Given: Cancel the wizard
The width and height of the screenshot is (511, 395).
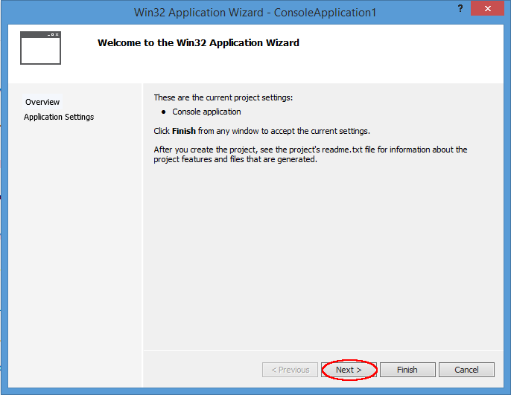Looking at the screenshot, I should click(x=466, y=370).
